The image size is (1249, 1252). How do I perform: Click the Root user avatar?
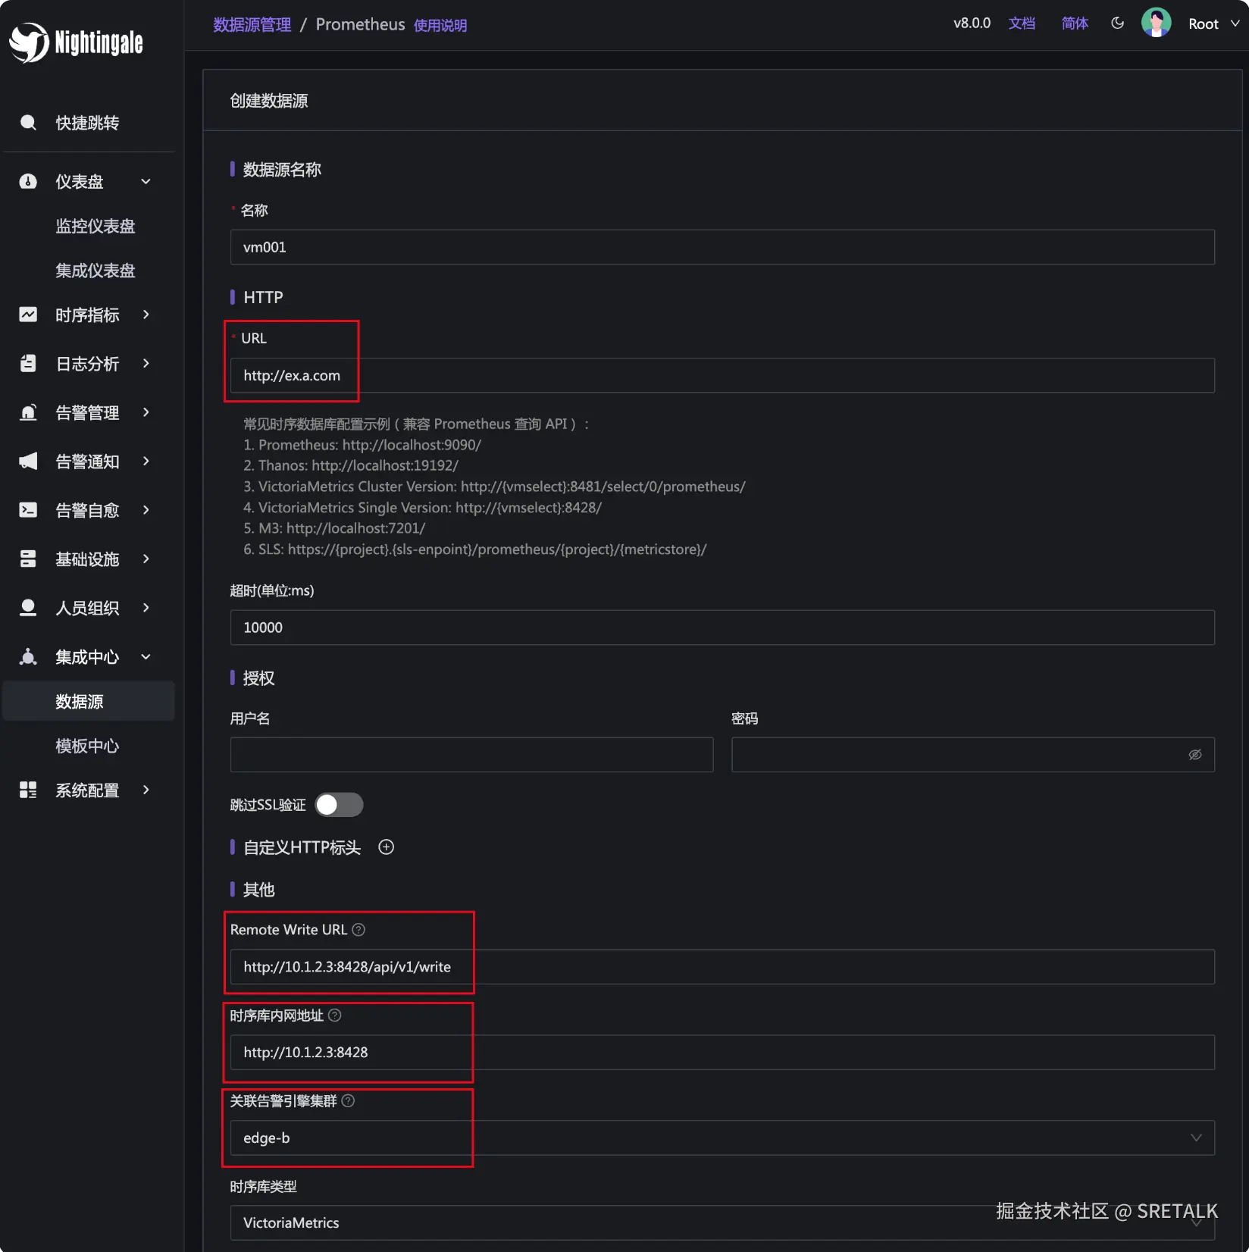1157,23
